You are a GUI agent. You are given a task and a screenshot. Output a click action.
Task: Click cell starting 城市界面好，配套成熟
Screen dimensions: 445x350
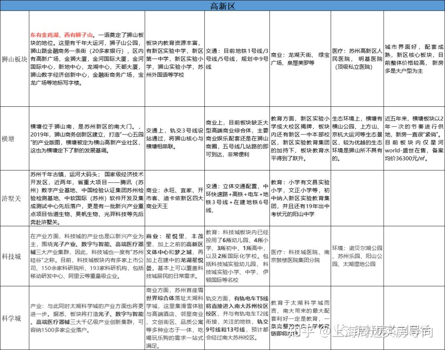(414, 59)
